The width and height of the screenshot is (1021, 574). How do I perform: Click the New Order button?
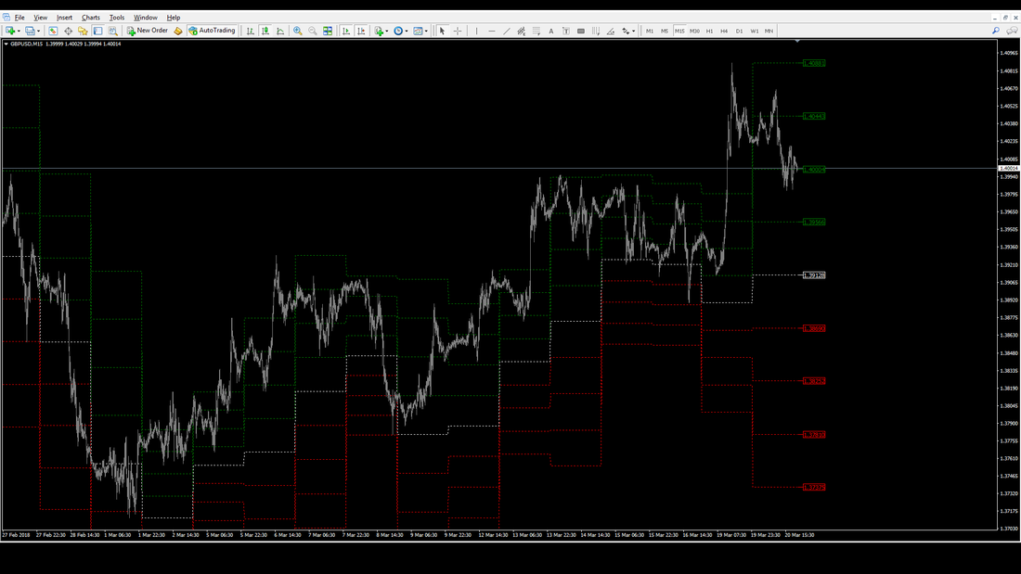[148, 31]
